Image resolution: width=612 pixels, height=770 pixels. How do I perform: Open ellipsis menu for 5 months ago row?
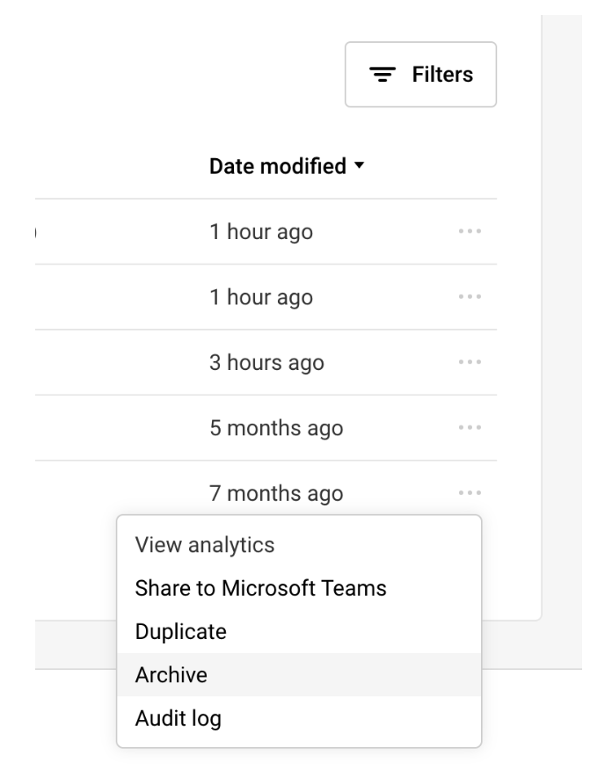coord(470,429)
